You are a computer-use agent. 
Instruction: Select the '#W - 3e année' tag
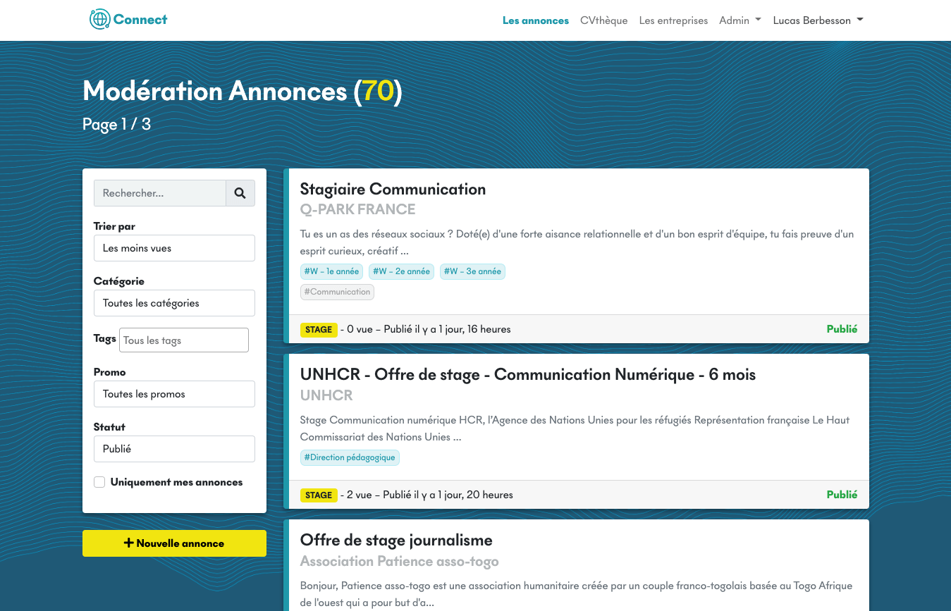tap(472, 271)
